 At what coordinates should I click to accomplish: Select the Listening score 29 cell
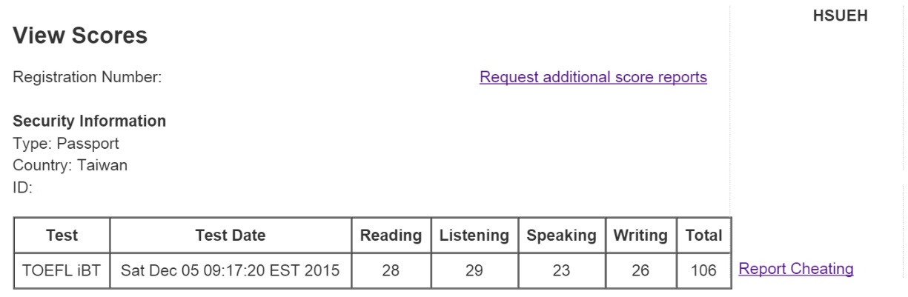(x=474, y=270)
